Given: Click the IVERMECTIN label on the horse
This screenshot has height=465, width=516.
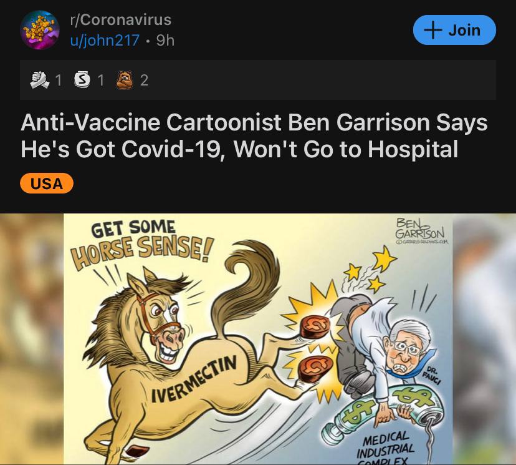Looking at the screenshot, I should pyautogui.click(x=193, y=379).
